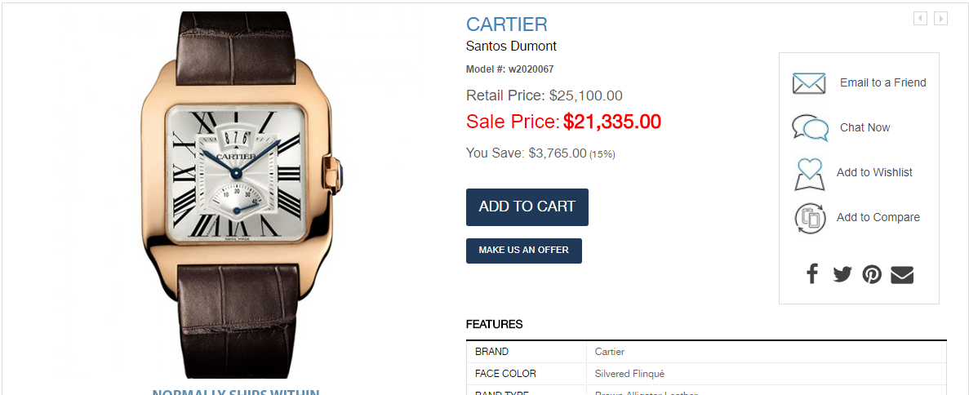
Task: Open chat via the speech bubbles icon
Action: (x=810, y=128)
